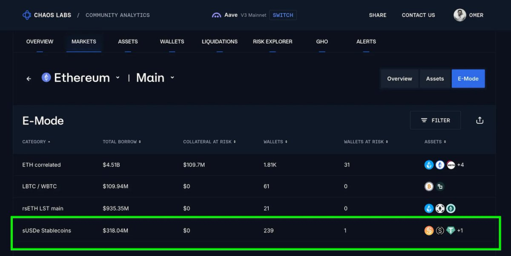The height and width of the screenshot is (256, 511).
Task: Click the $109.7M collateral at risk value
Action: (x=194, y=165)
